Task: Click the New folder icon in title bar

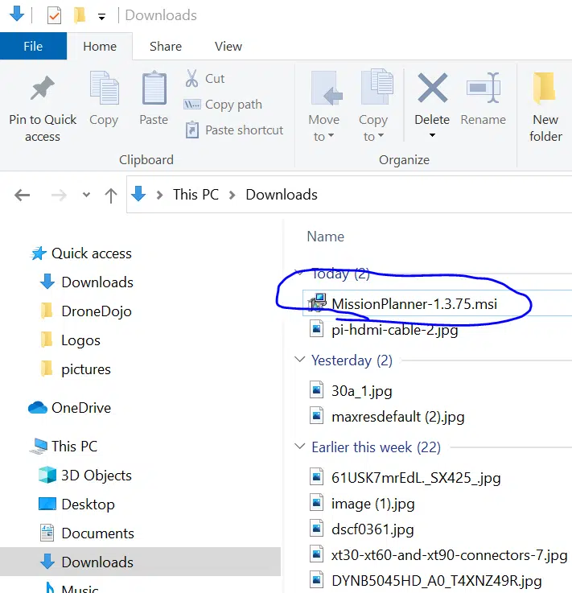Action: [79, 15]
